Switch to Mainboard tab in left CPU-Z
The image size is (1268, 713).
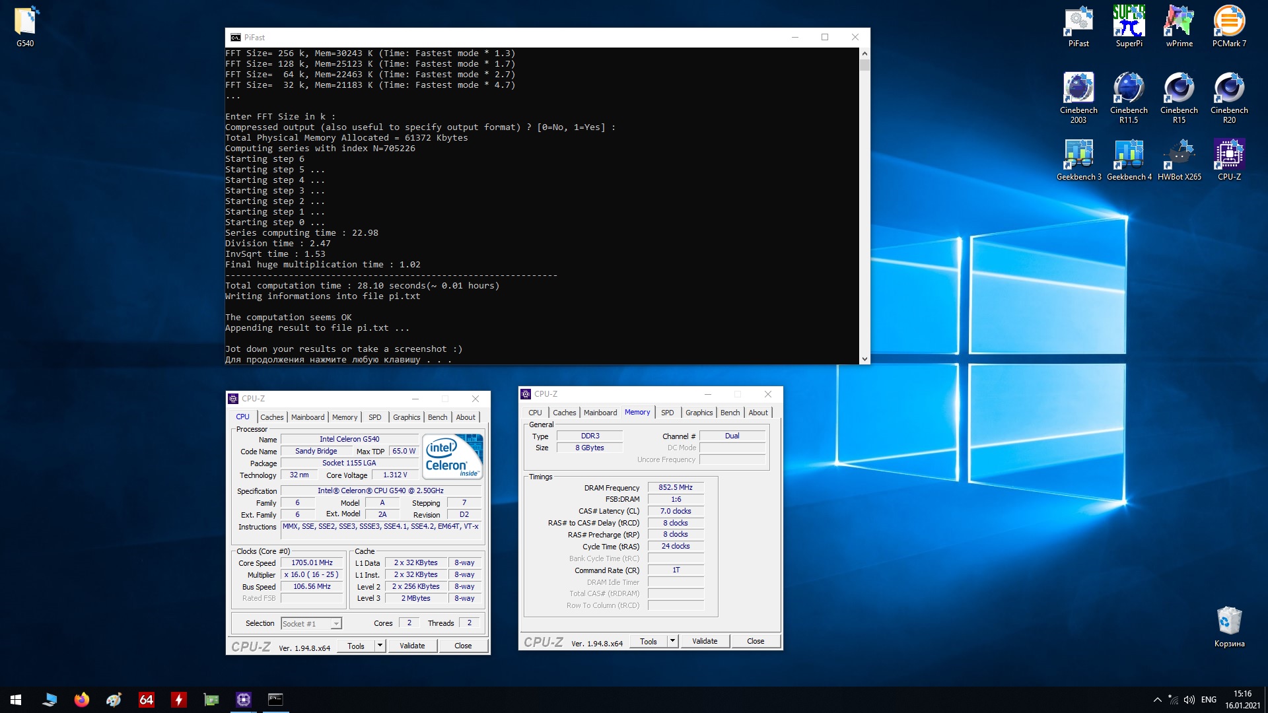click(308, 417)
